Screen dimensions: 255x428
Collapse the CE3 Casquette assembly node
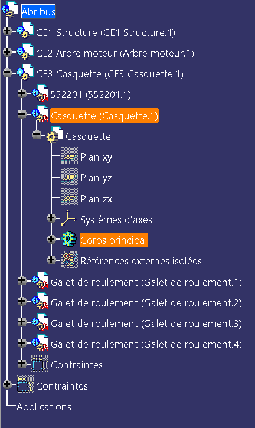[x=7, y=73]
